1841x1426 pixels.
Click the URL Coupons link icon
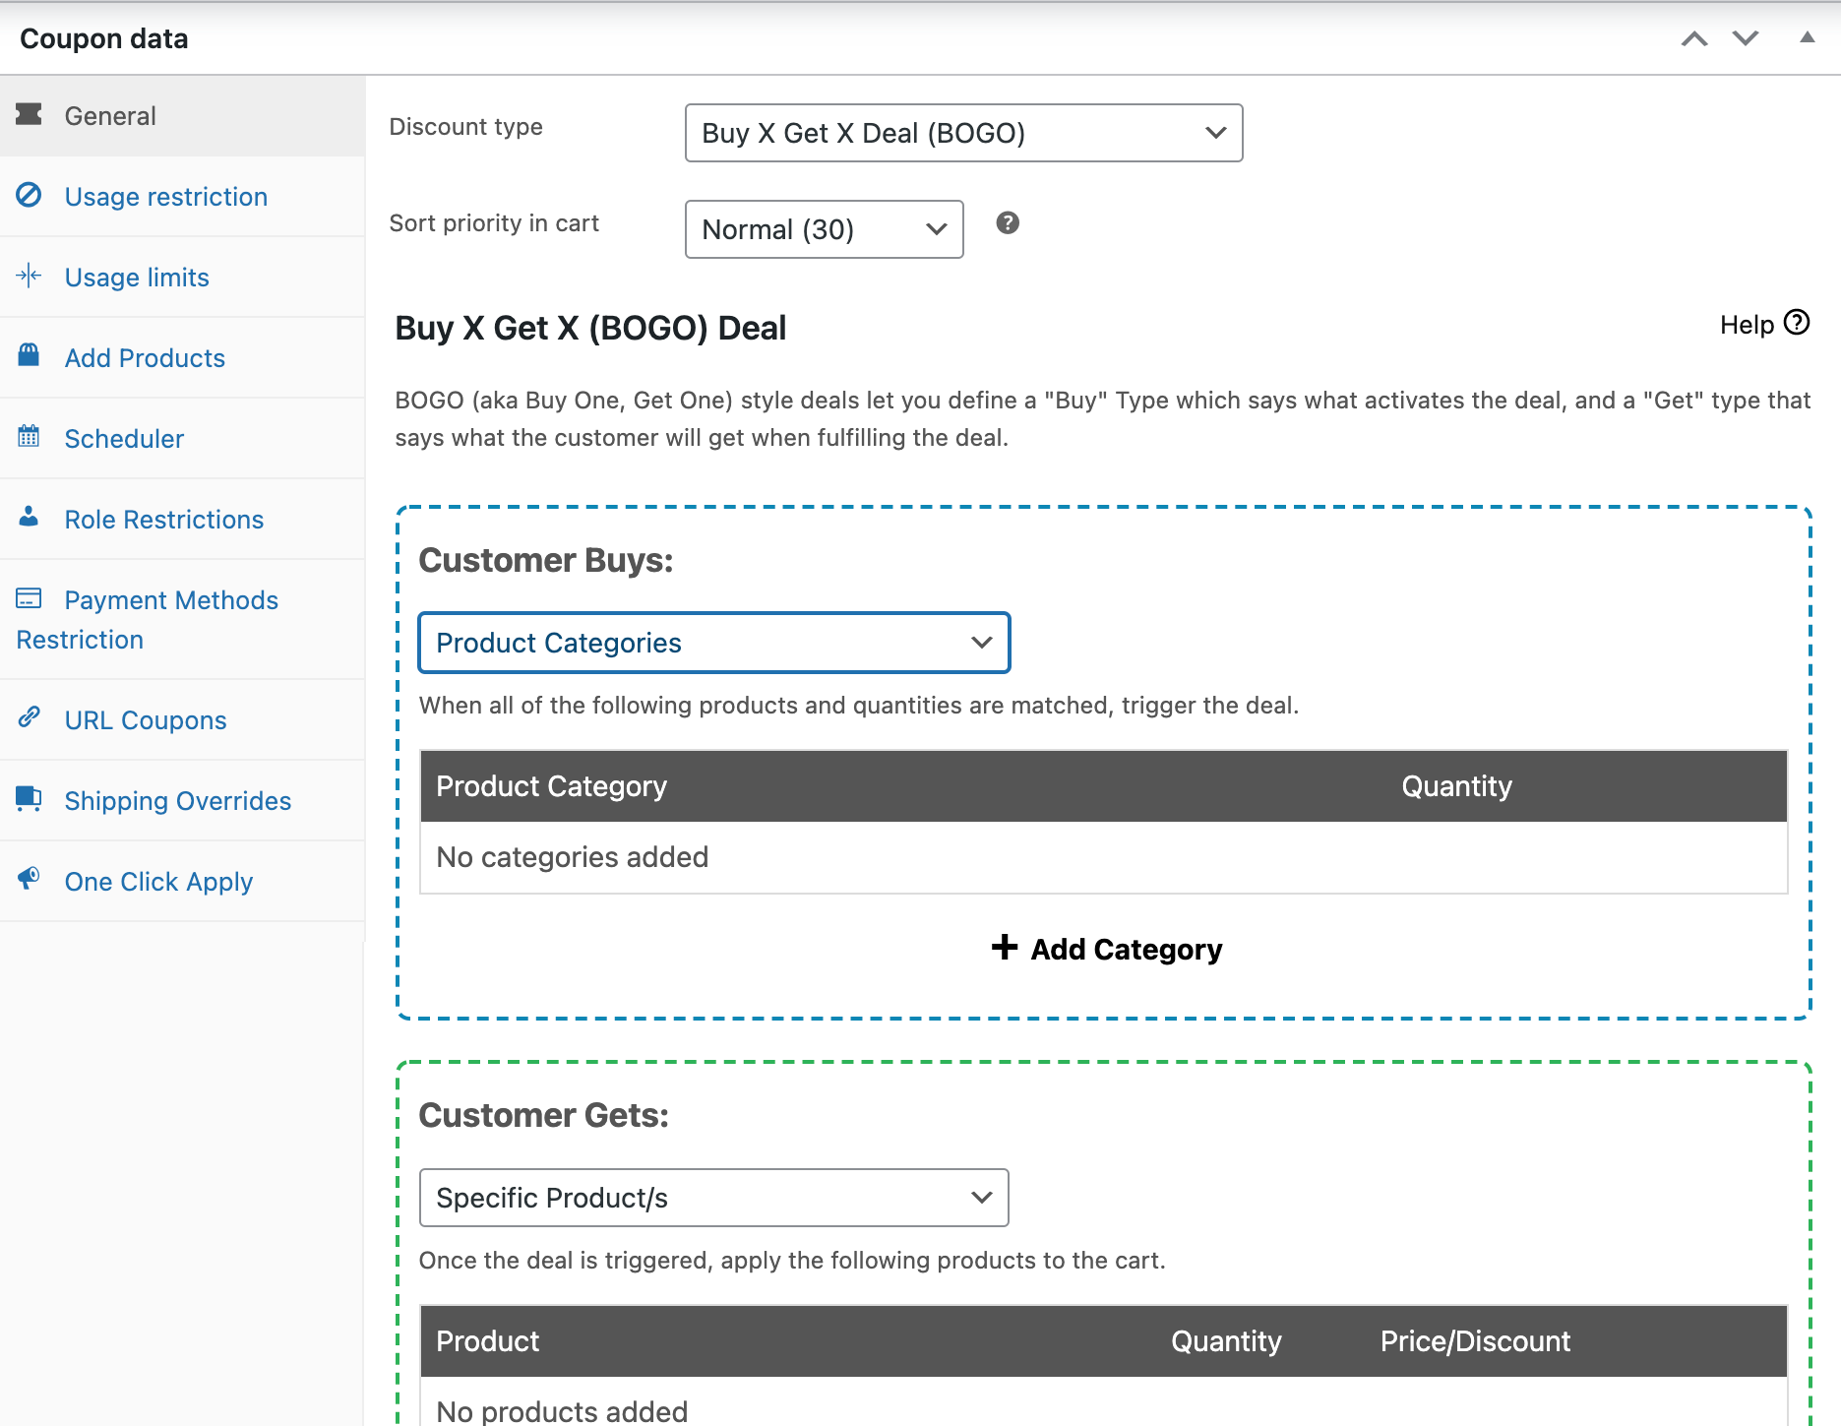coord(30,717)
